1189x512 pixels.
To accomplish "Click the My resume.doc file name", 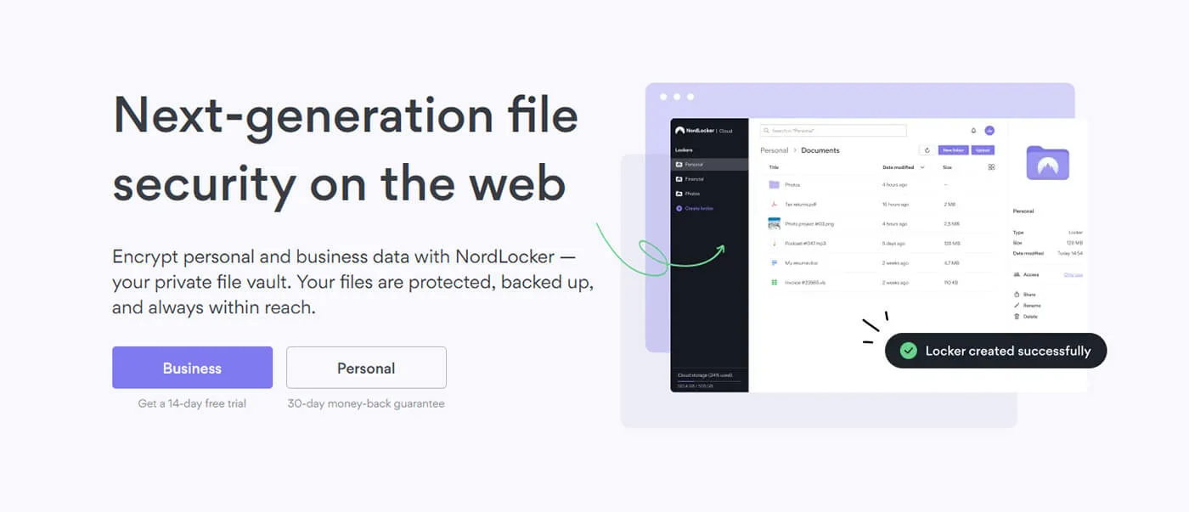I will pos(800,263).
